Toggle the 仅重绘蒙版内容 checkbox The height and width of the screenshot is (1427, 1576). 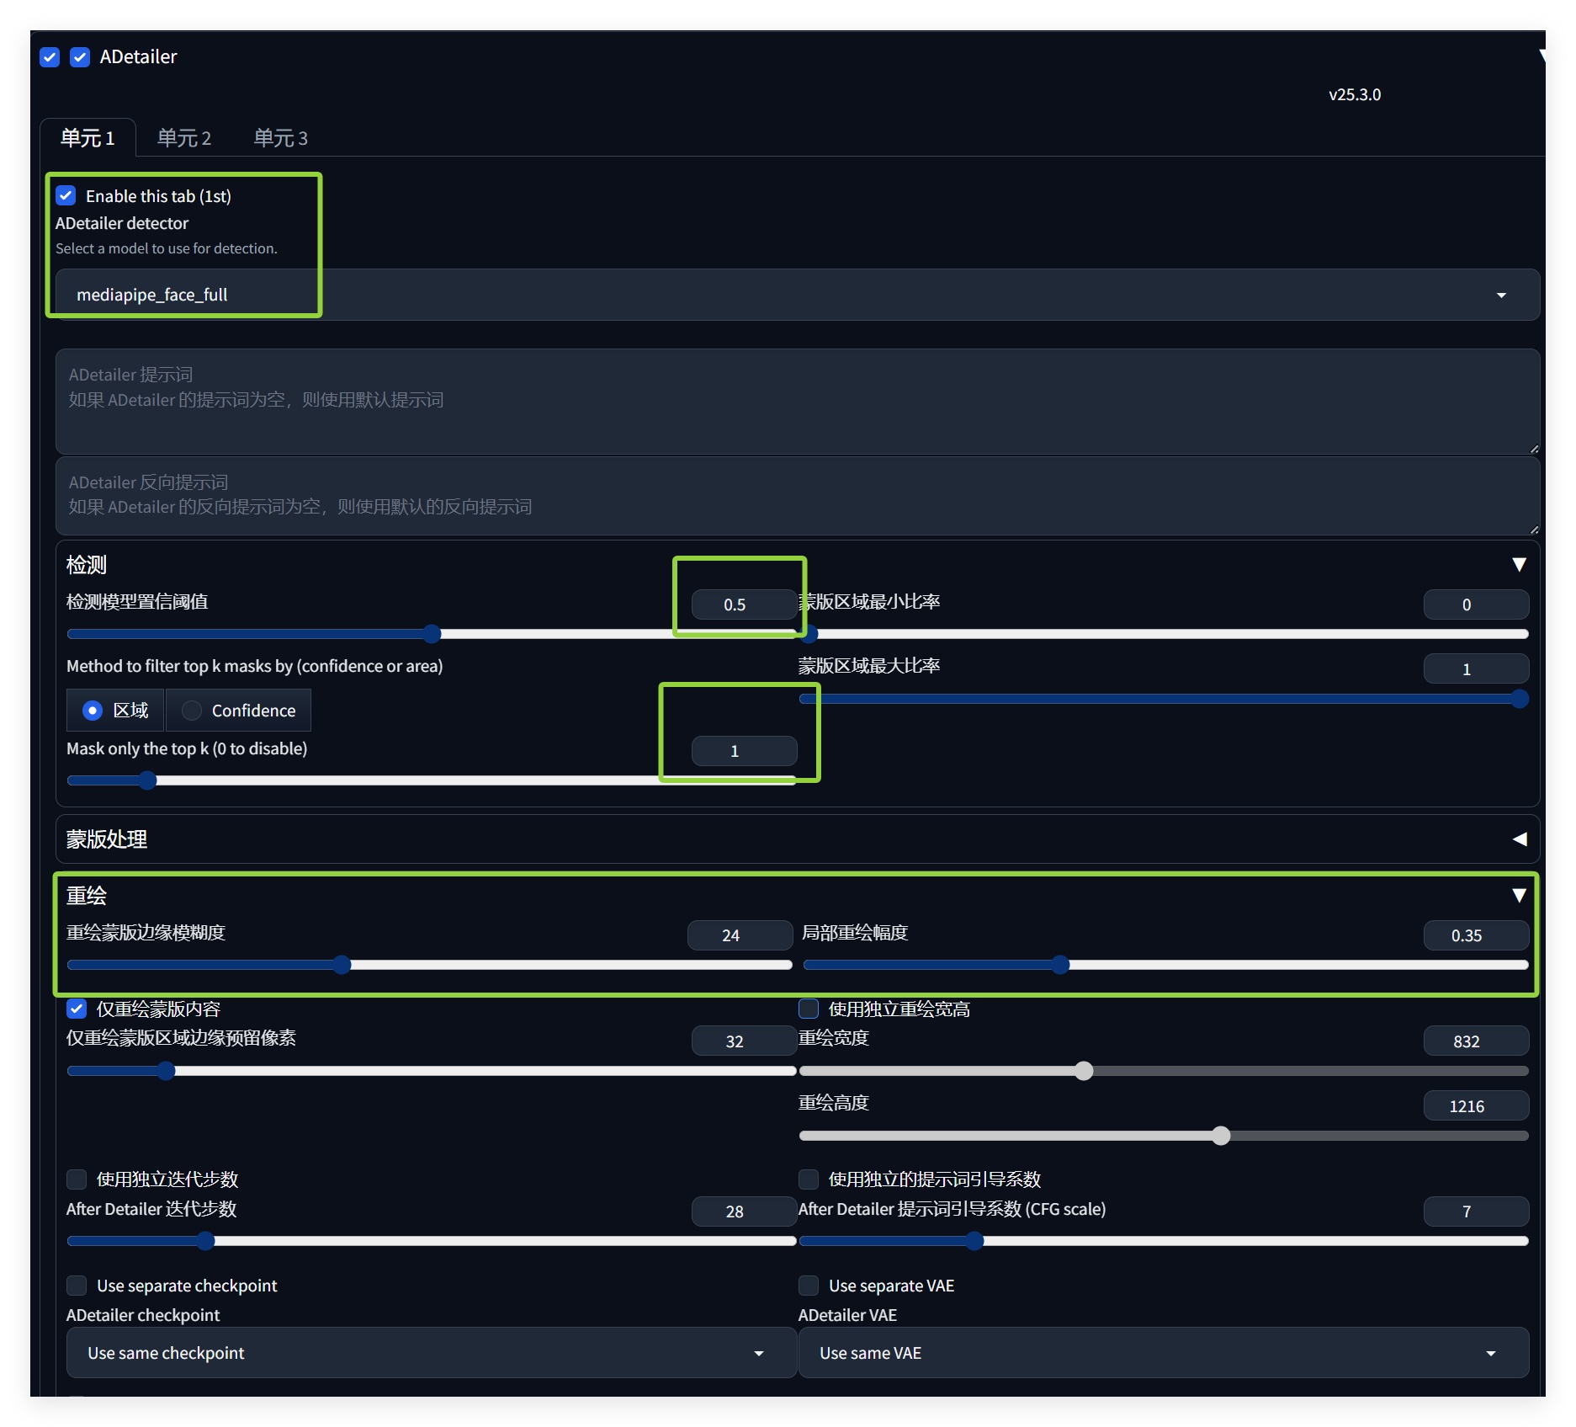click(77, 1009)
